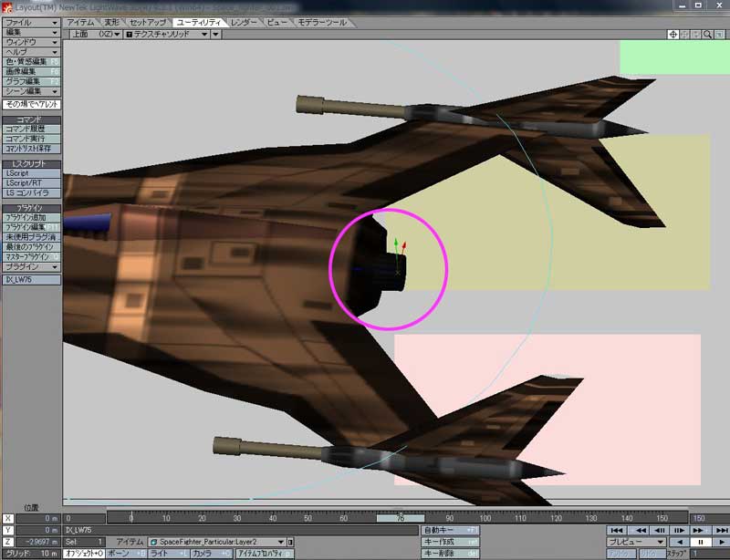
Task: Click the キー作成 (Create Key) button
Action: click(450, 542)
